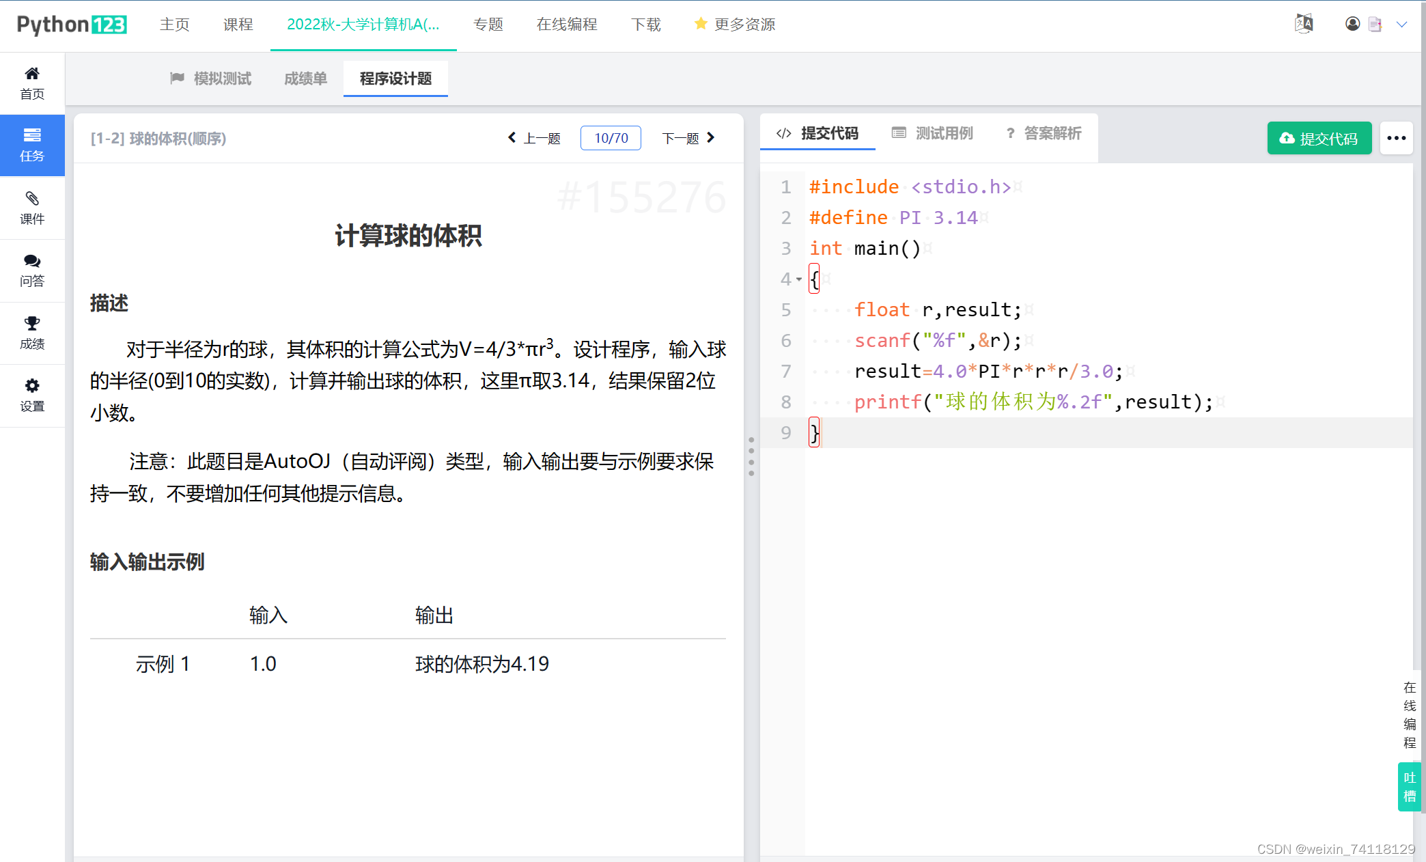Screen dimensions: 1426x862
Task: Expand the blue chevron dropdown top right
Action: coord(1403,24)
